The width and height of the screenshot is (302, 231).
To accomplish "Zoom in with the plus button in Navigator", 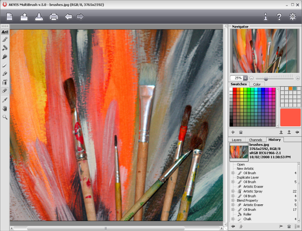I will (298, 78).
